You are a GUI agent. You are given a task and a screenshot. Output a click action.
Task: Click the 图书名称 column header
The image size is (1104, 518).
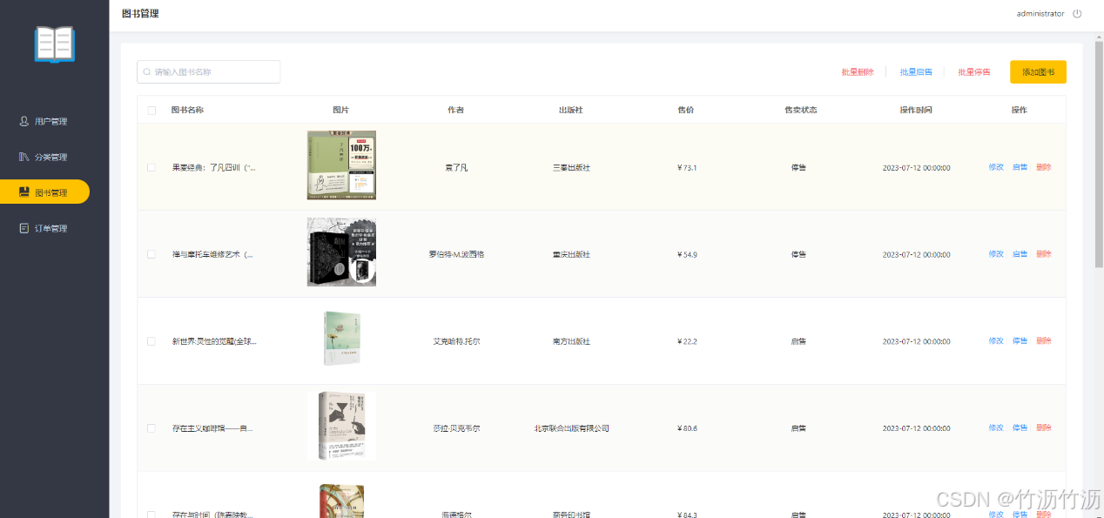(187, 111)
